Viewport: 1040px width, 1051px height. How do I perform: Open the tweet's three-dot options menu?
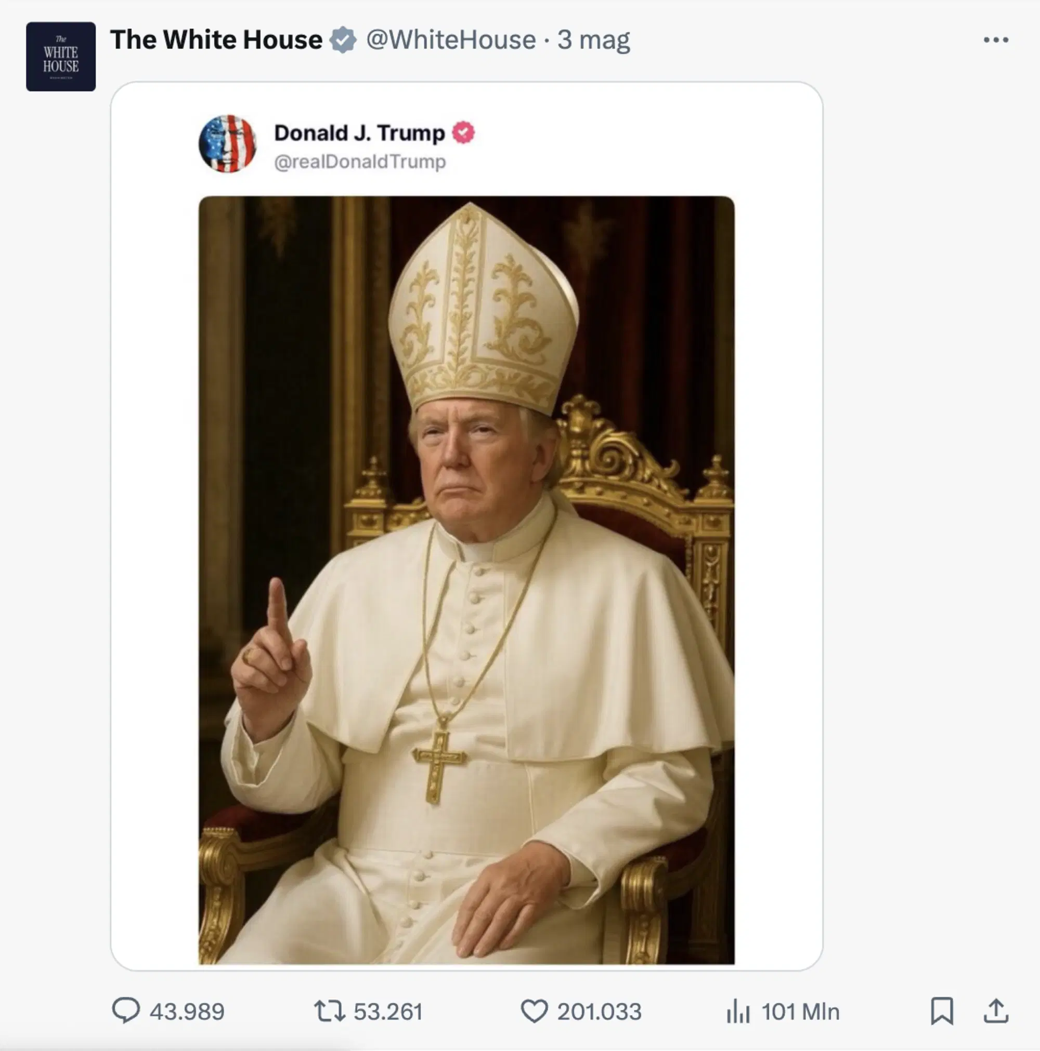pos(996,39)
